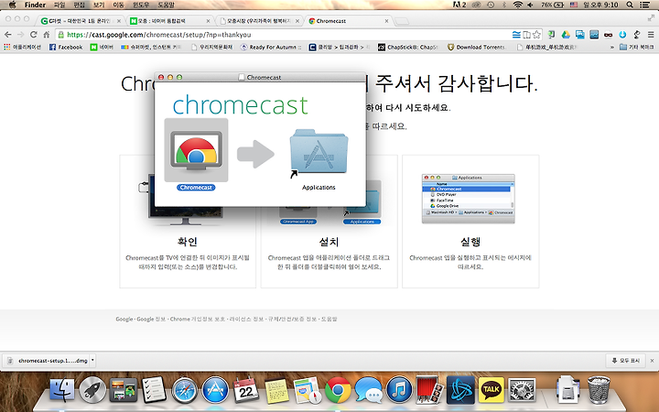This screenshot has height=412, width=659.
Task: Open the ChapStick bookmark
Action: pos(407,47)
